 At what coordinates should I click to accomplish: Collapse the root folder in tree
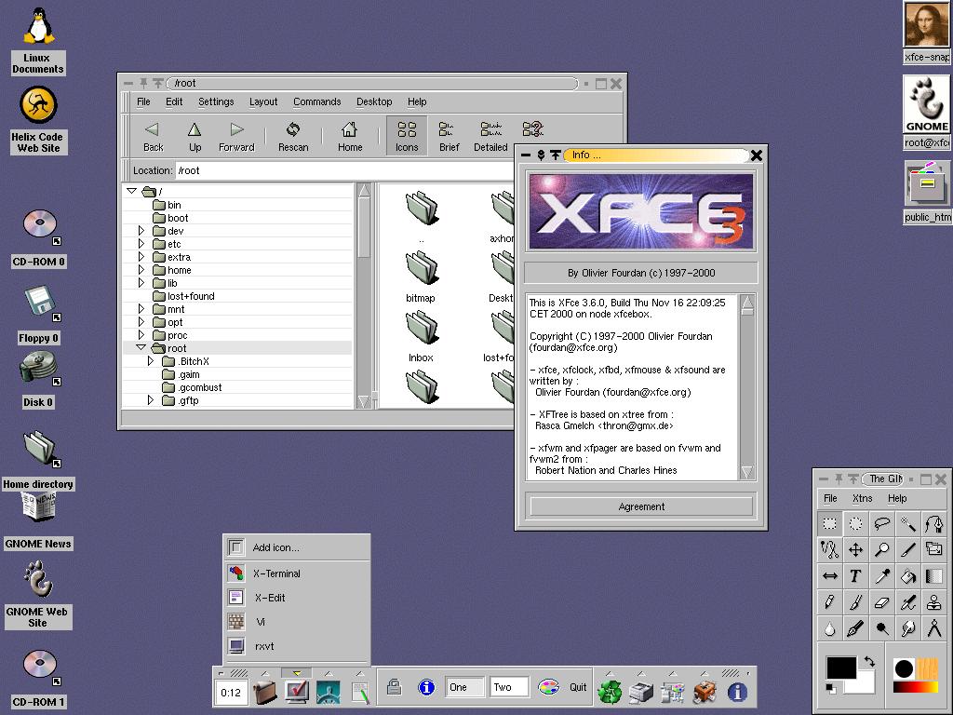[141, 347]
